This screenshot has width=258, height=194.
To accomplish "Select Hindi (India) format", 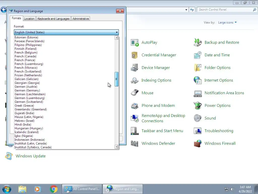I will [x=64, y=125].
